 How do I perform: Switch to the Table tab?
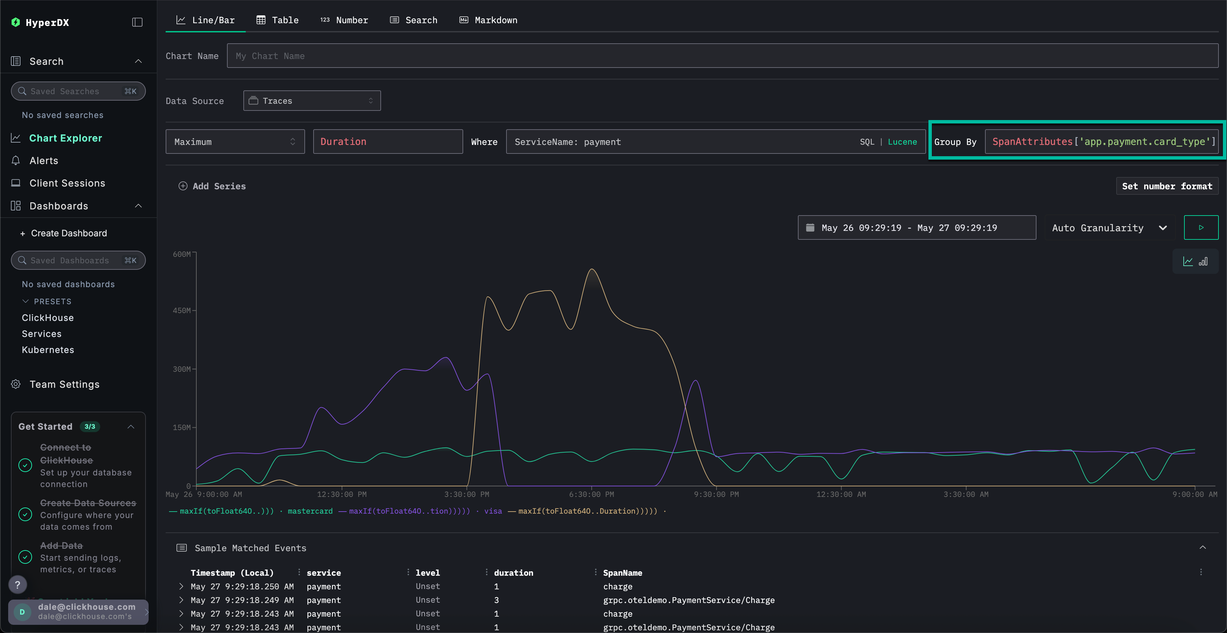point(278,20)
